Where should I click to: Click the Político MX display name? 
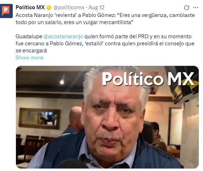coord(30,7)
